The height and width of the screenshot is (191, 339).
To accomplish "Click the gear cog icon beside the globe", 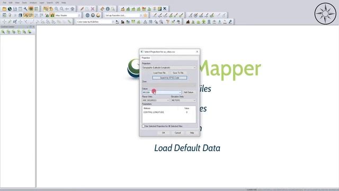I will (x=93, y=15).
